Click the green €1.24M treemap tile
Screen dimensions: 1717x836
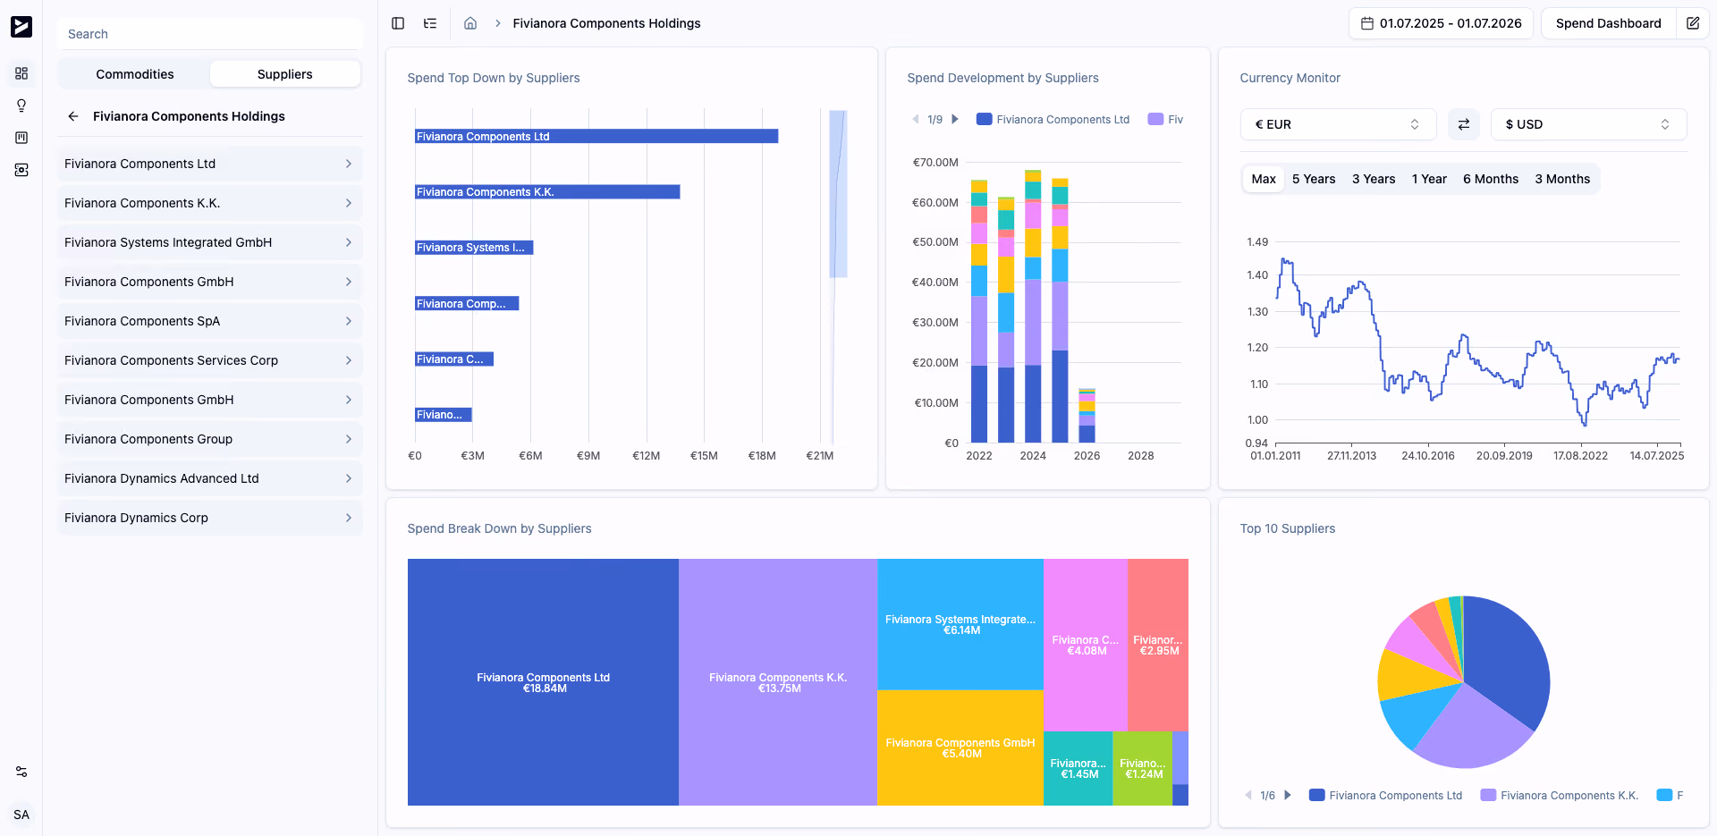[x=1143, y=768]
